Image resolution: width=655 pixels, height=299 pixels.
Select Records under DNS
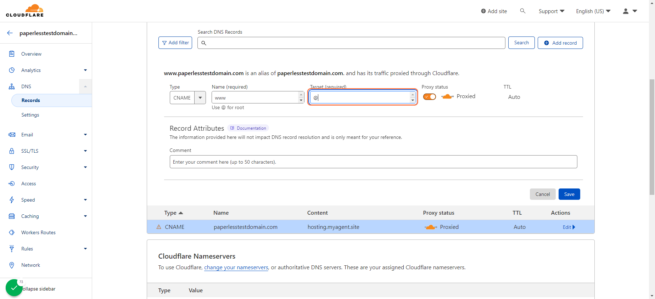click(x=52, y=100)
